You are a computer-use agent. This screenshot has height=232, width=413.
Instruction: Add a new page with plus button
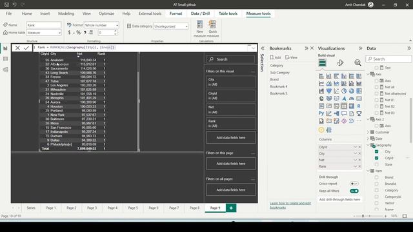coord(231,208)
